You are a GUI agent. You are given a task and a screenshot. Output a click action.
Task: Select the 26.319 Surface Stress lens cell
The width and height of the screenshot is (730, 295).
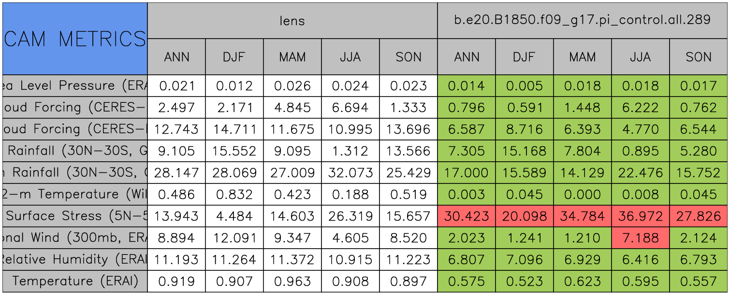[350, 216]
